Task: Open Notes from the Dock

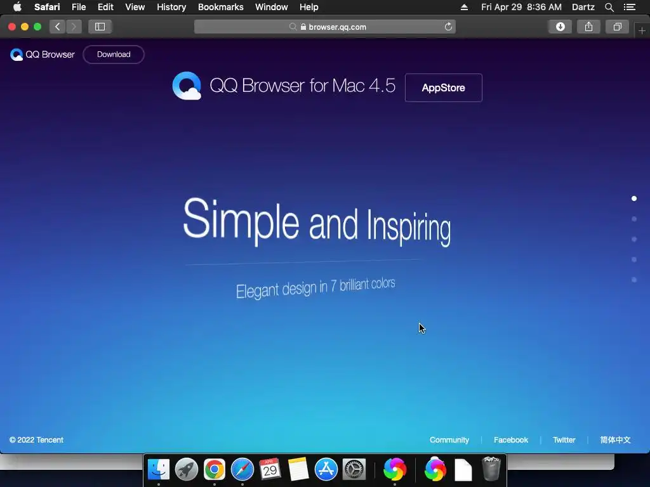Action: click(x=298, y=469)
